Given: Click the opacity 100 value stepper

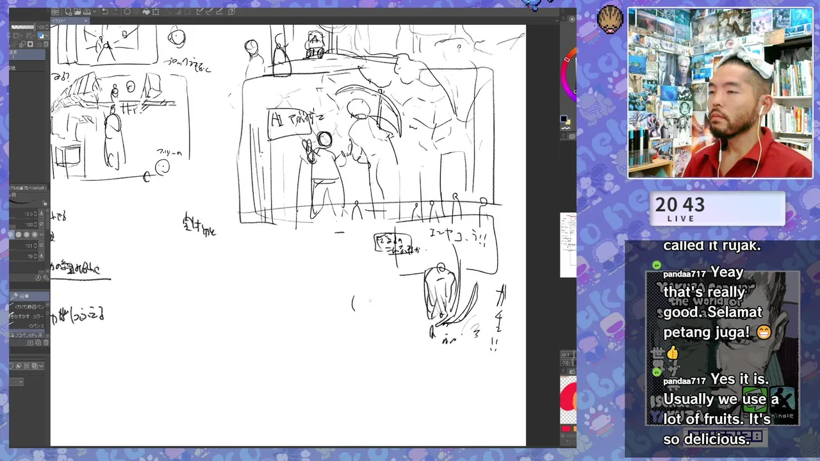Looking at the screenshot, I should (x=35, y=225).
